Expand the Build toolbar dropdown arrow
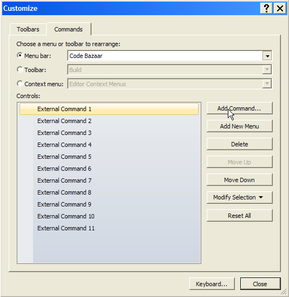This screenshot has height=297, width=289. [267, 70]
